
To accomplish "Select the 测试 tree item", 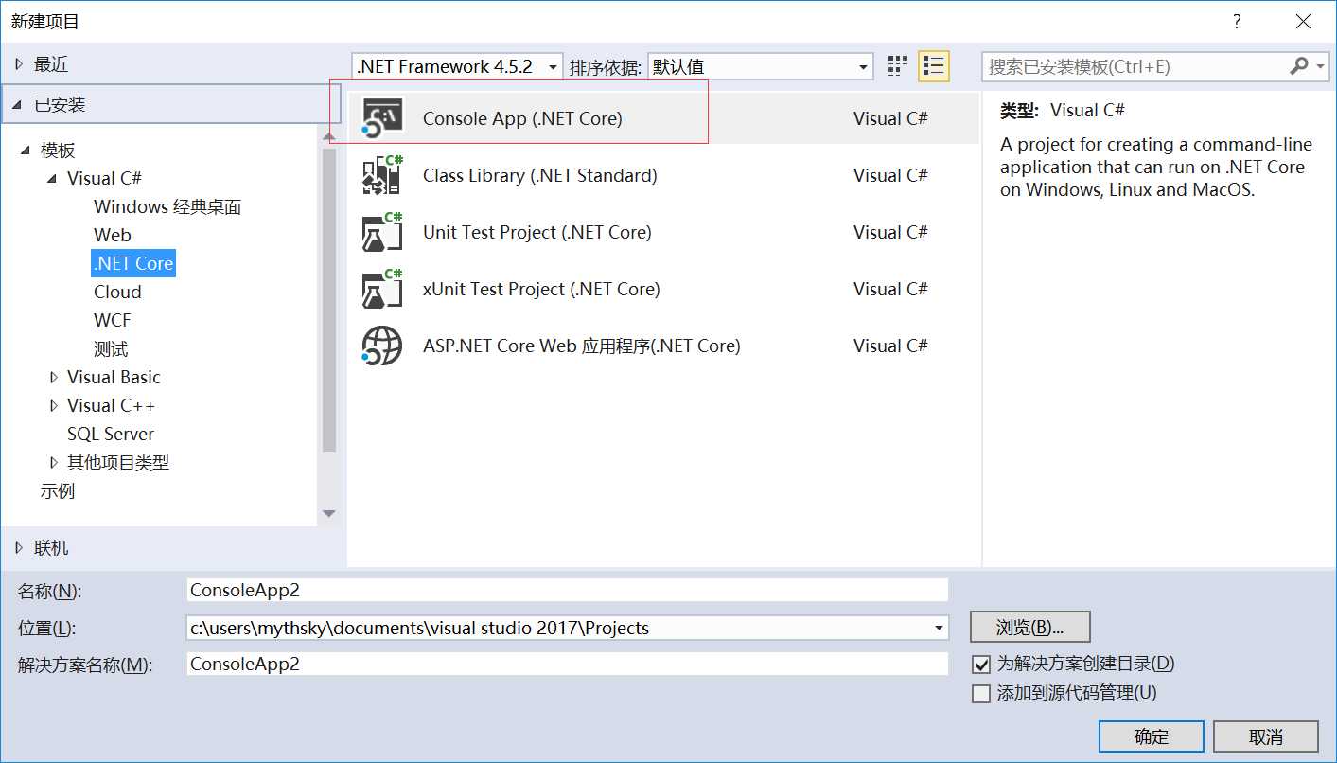I will (x=111, y=348).
